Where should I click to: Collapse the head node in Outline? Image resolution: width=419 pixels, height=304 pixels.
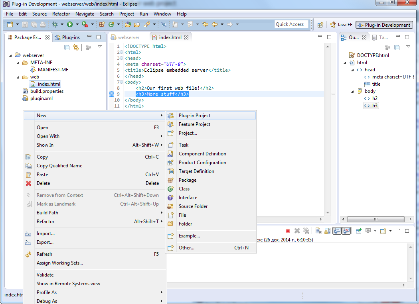[352, 70]
